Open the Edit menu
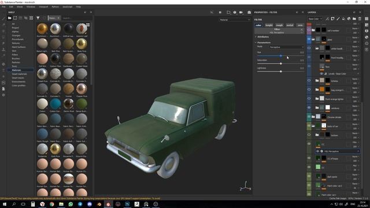This screenshot has width=370, height=208. pos(11,7)
